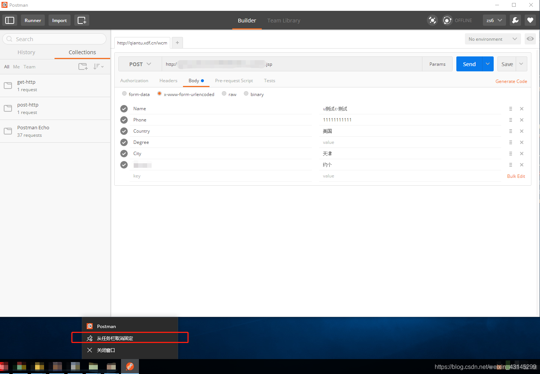Click the reorder handle of City row
The image size is (540, 374).
point(510,154)
